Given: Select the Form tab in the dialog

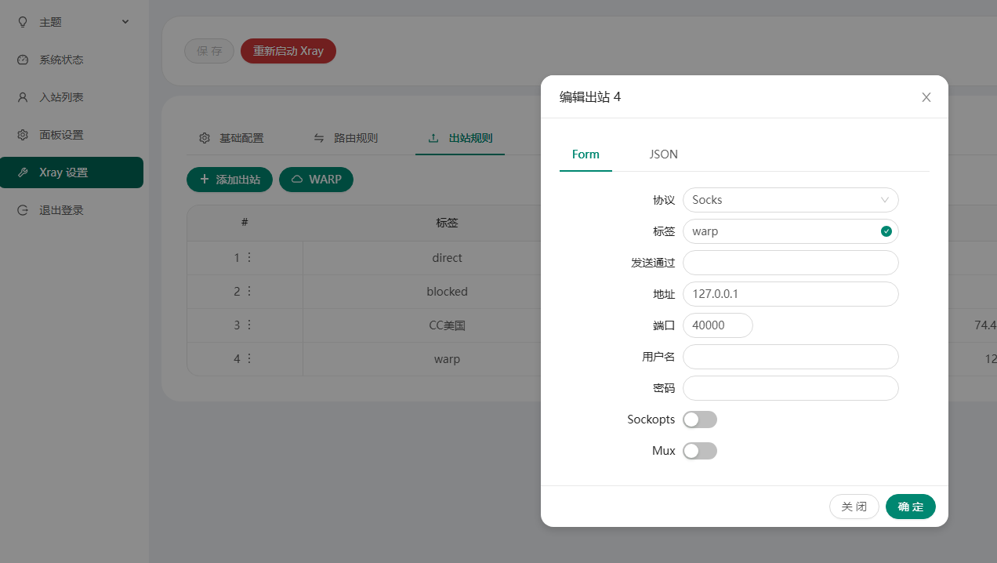Looking at the screenshot, I should click(586, 154).
